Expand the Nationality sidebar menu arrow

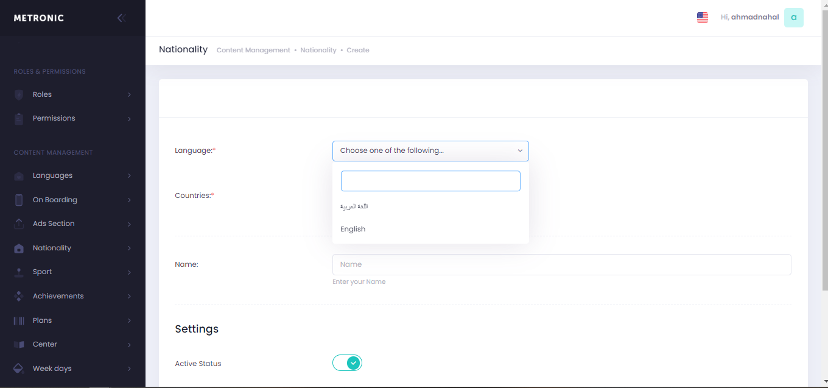tap(129, 249)
